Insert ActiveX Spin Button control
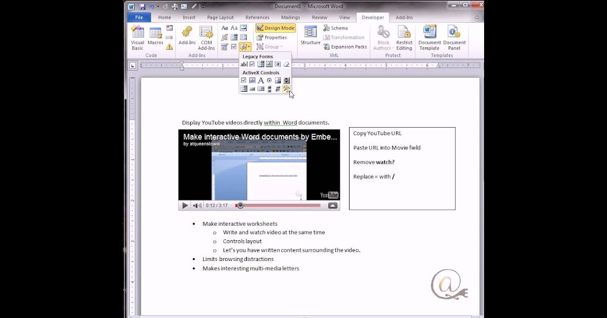 point(286,80)
